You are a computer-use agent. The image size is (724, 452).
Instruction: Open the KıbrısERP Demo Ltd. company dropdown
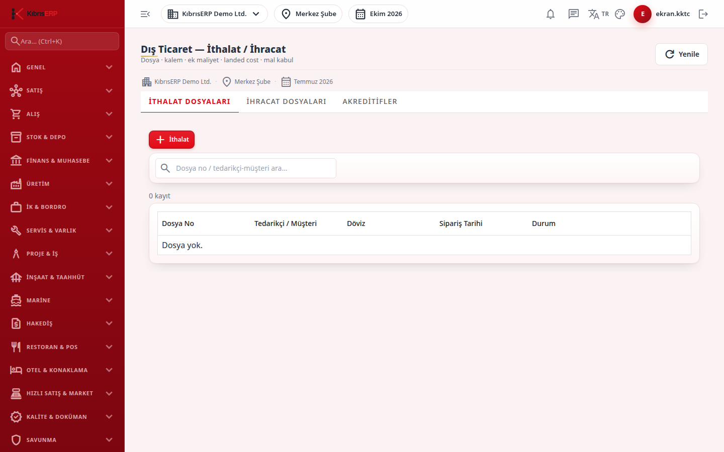[x=214, y=14]
